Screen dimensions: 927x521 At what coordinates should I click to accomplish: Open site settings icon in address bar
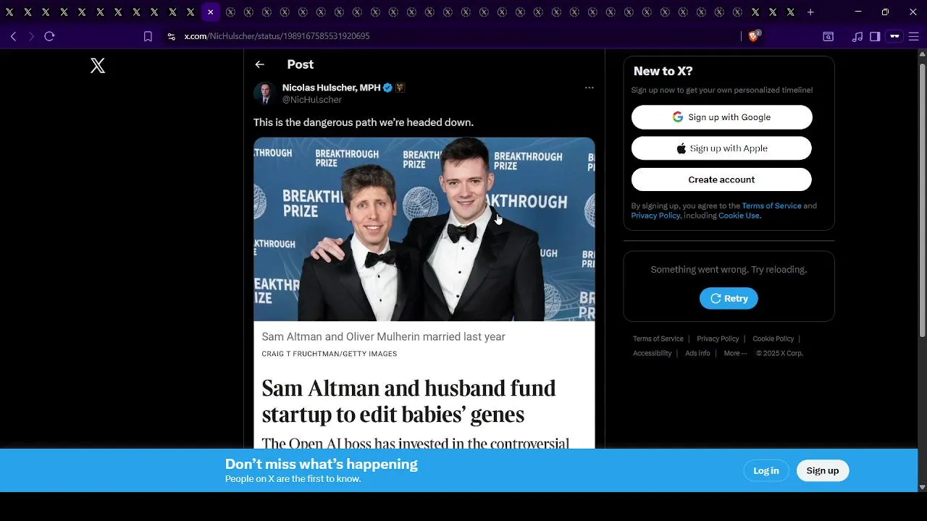pyautogui.click(x=171, y=36)
